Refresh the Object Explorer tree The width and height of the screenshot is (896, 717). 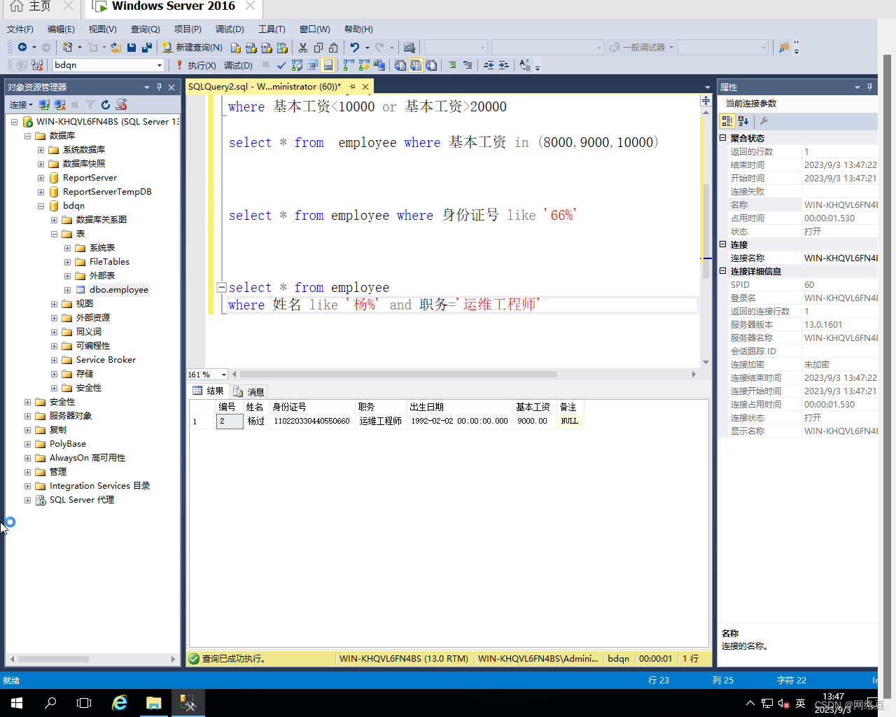(x=106, y=104)
